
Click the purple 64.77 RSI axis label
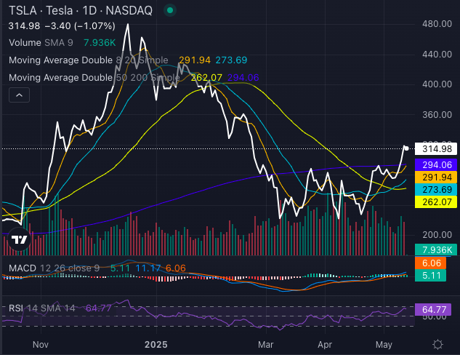(433, 309)
